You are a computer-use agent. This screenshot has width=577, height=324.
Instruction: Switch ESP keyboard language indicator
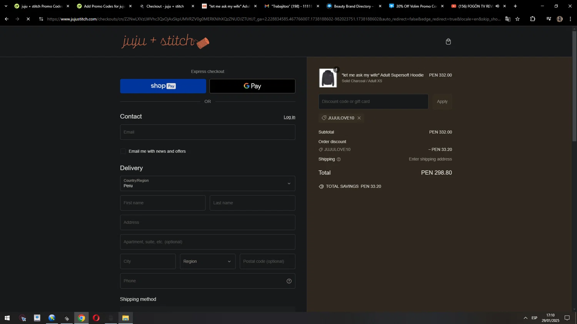click(534, 318)
